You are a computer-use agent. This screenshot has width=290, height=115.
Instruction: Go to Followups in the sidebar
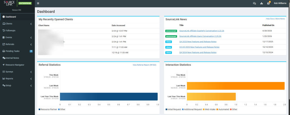17,31
